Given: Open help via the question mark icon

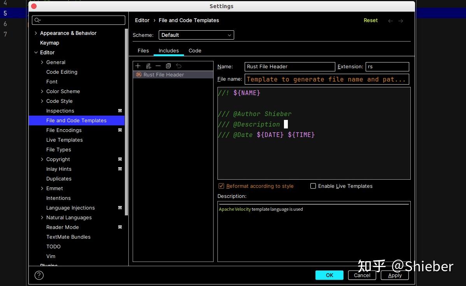Looking at the screenshot, I should (39, 275).
